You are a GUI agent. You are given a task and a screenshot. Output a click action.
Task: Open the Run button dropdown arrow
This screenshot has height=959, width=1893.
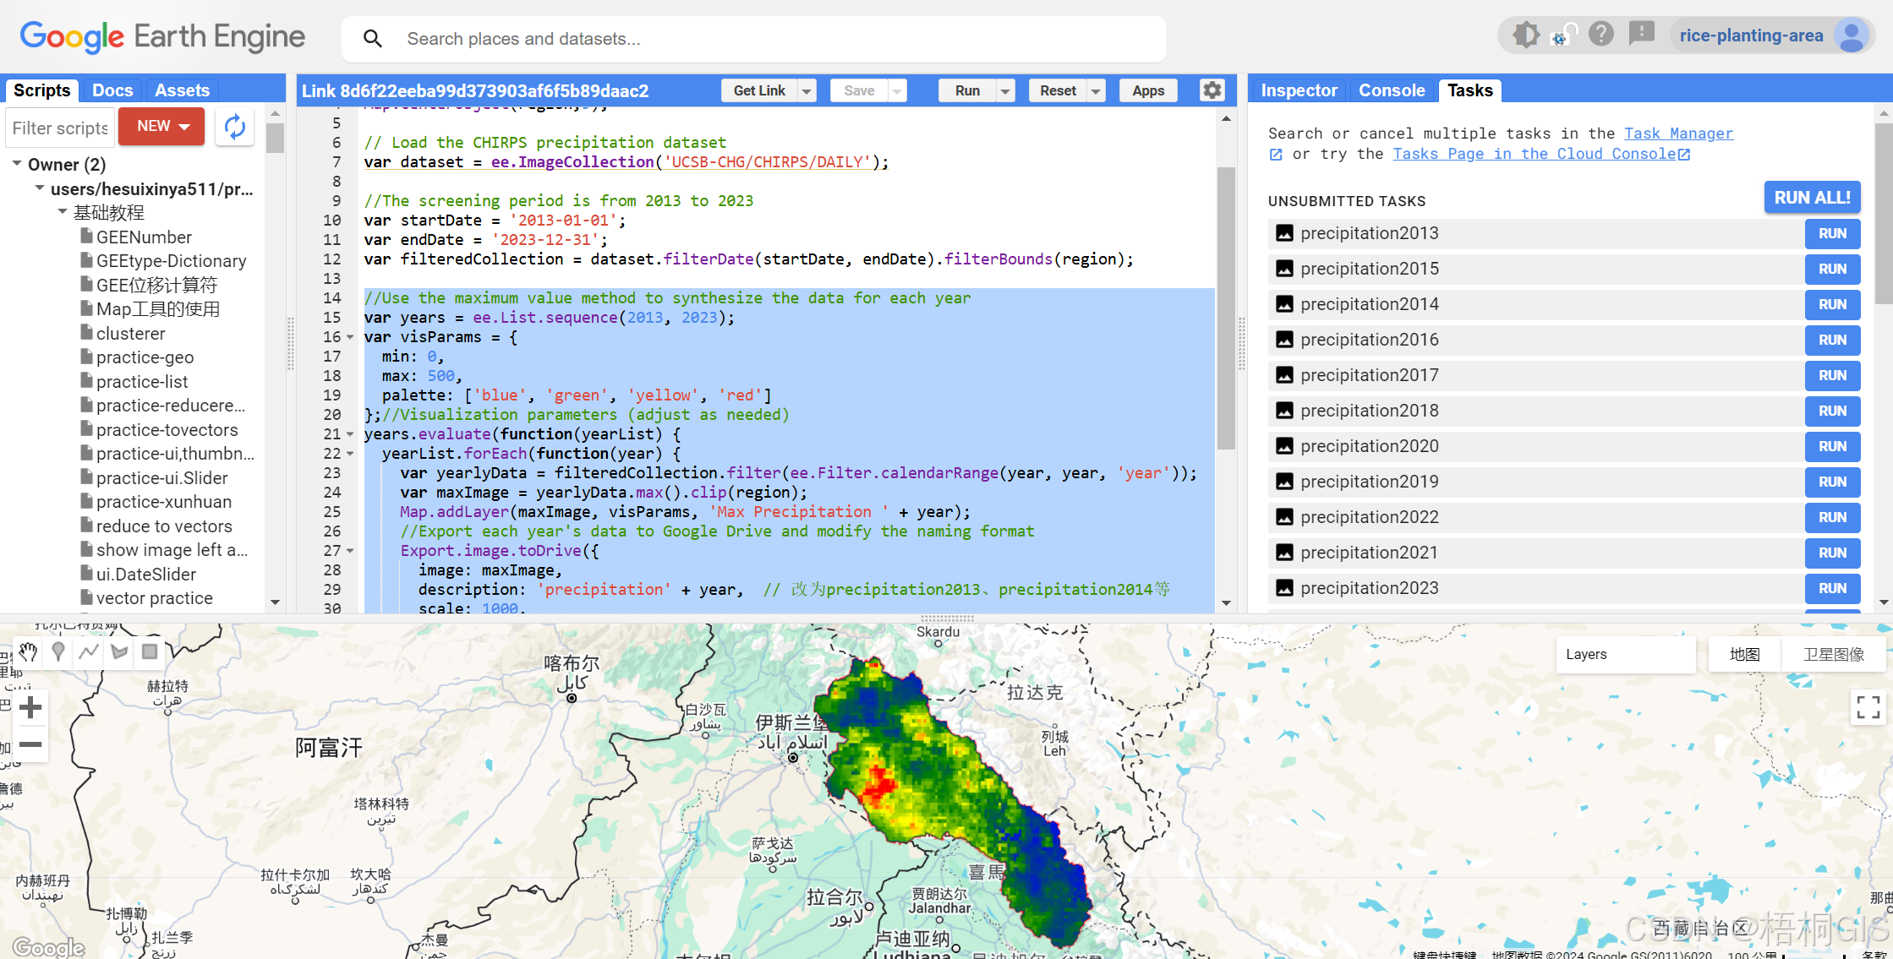(x=1005, y=91)
